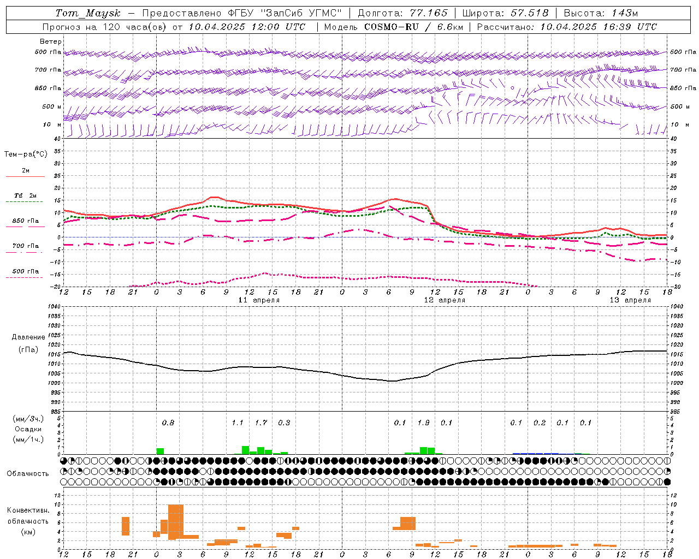Click the 0.3 precipitation value

pyautogui.click(x=284, y=423)
